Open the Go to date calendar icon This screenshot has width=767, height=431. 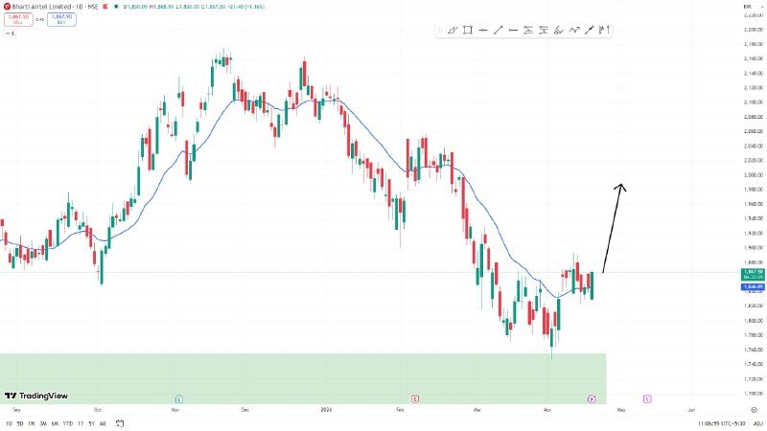119,423
